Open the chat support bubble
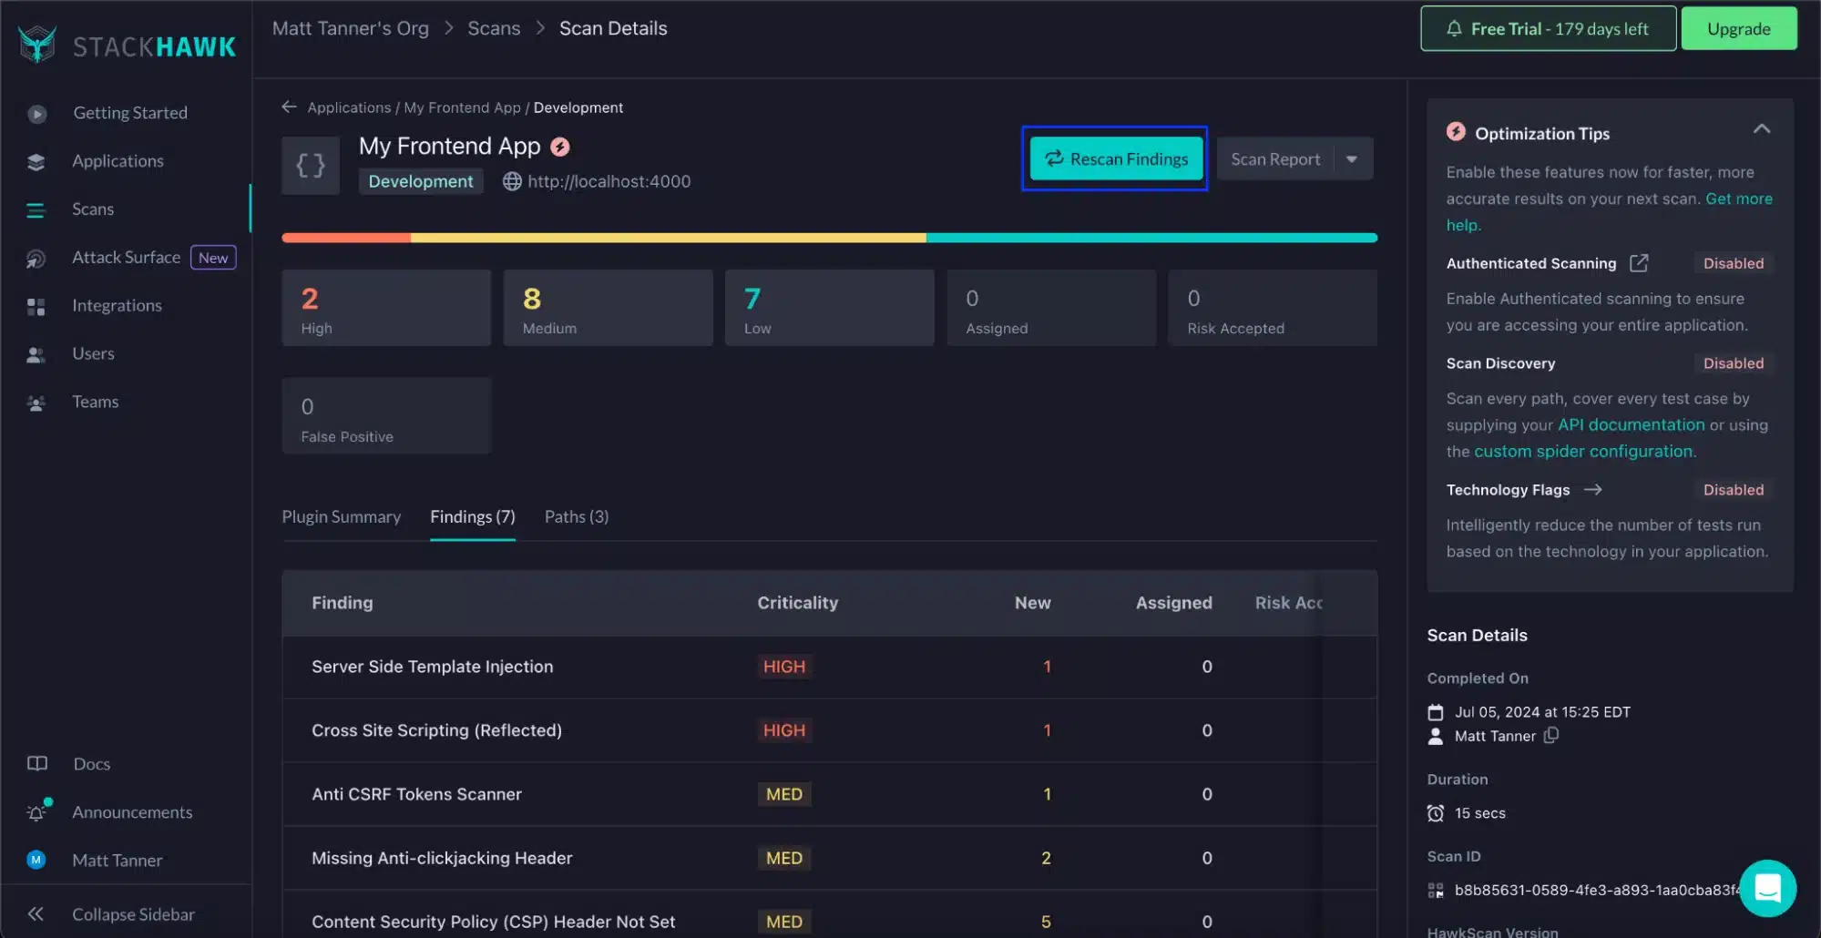This screenshot has height=938, width=1821. point(1766,888)
